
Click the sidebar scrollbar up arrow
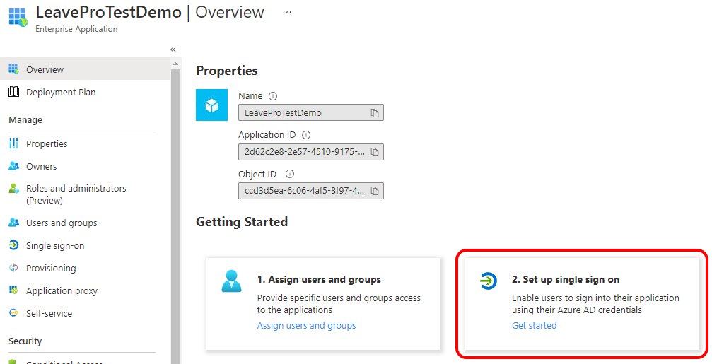pos(175,64)
